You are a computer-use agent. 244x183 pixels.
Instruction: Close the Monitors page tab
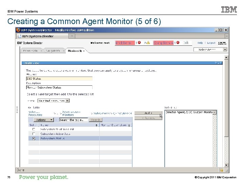click(84, 51)
